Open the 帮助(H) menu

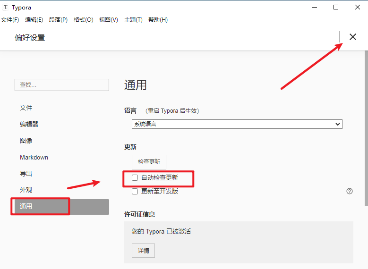(158, 20)
